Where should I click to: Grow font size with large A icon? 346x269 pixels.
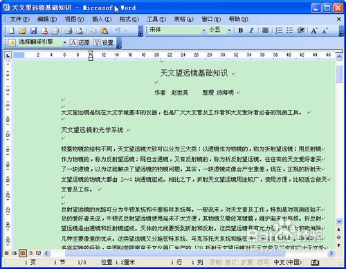(314, 30)
